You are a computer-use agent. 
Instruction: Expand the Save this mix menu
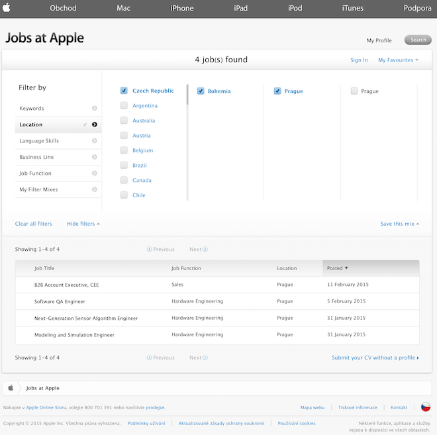pyautogui.click(x=400, y=224)
